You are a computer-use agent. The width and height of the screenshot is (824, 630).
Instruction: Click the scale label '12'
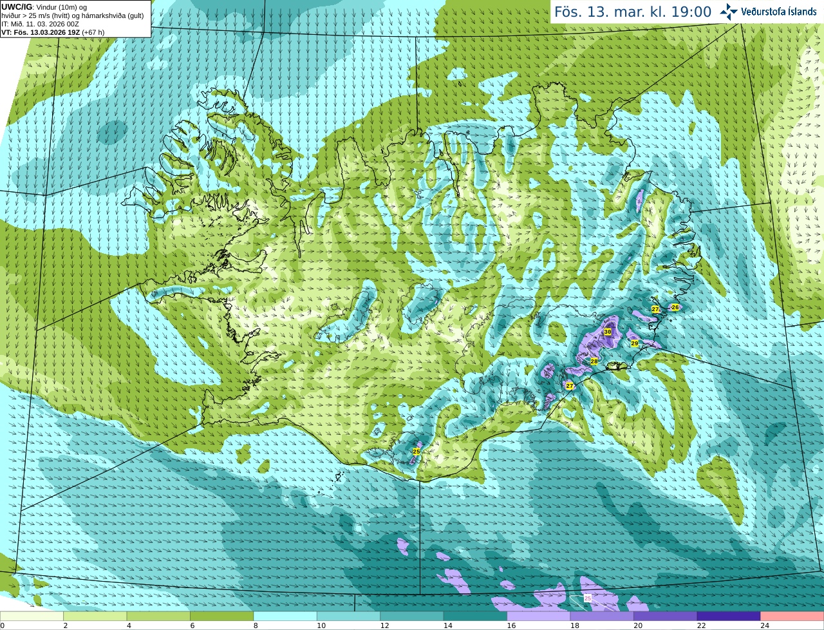(x=385, y=625)
